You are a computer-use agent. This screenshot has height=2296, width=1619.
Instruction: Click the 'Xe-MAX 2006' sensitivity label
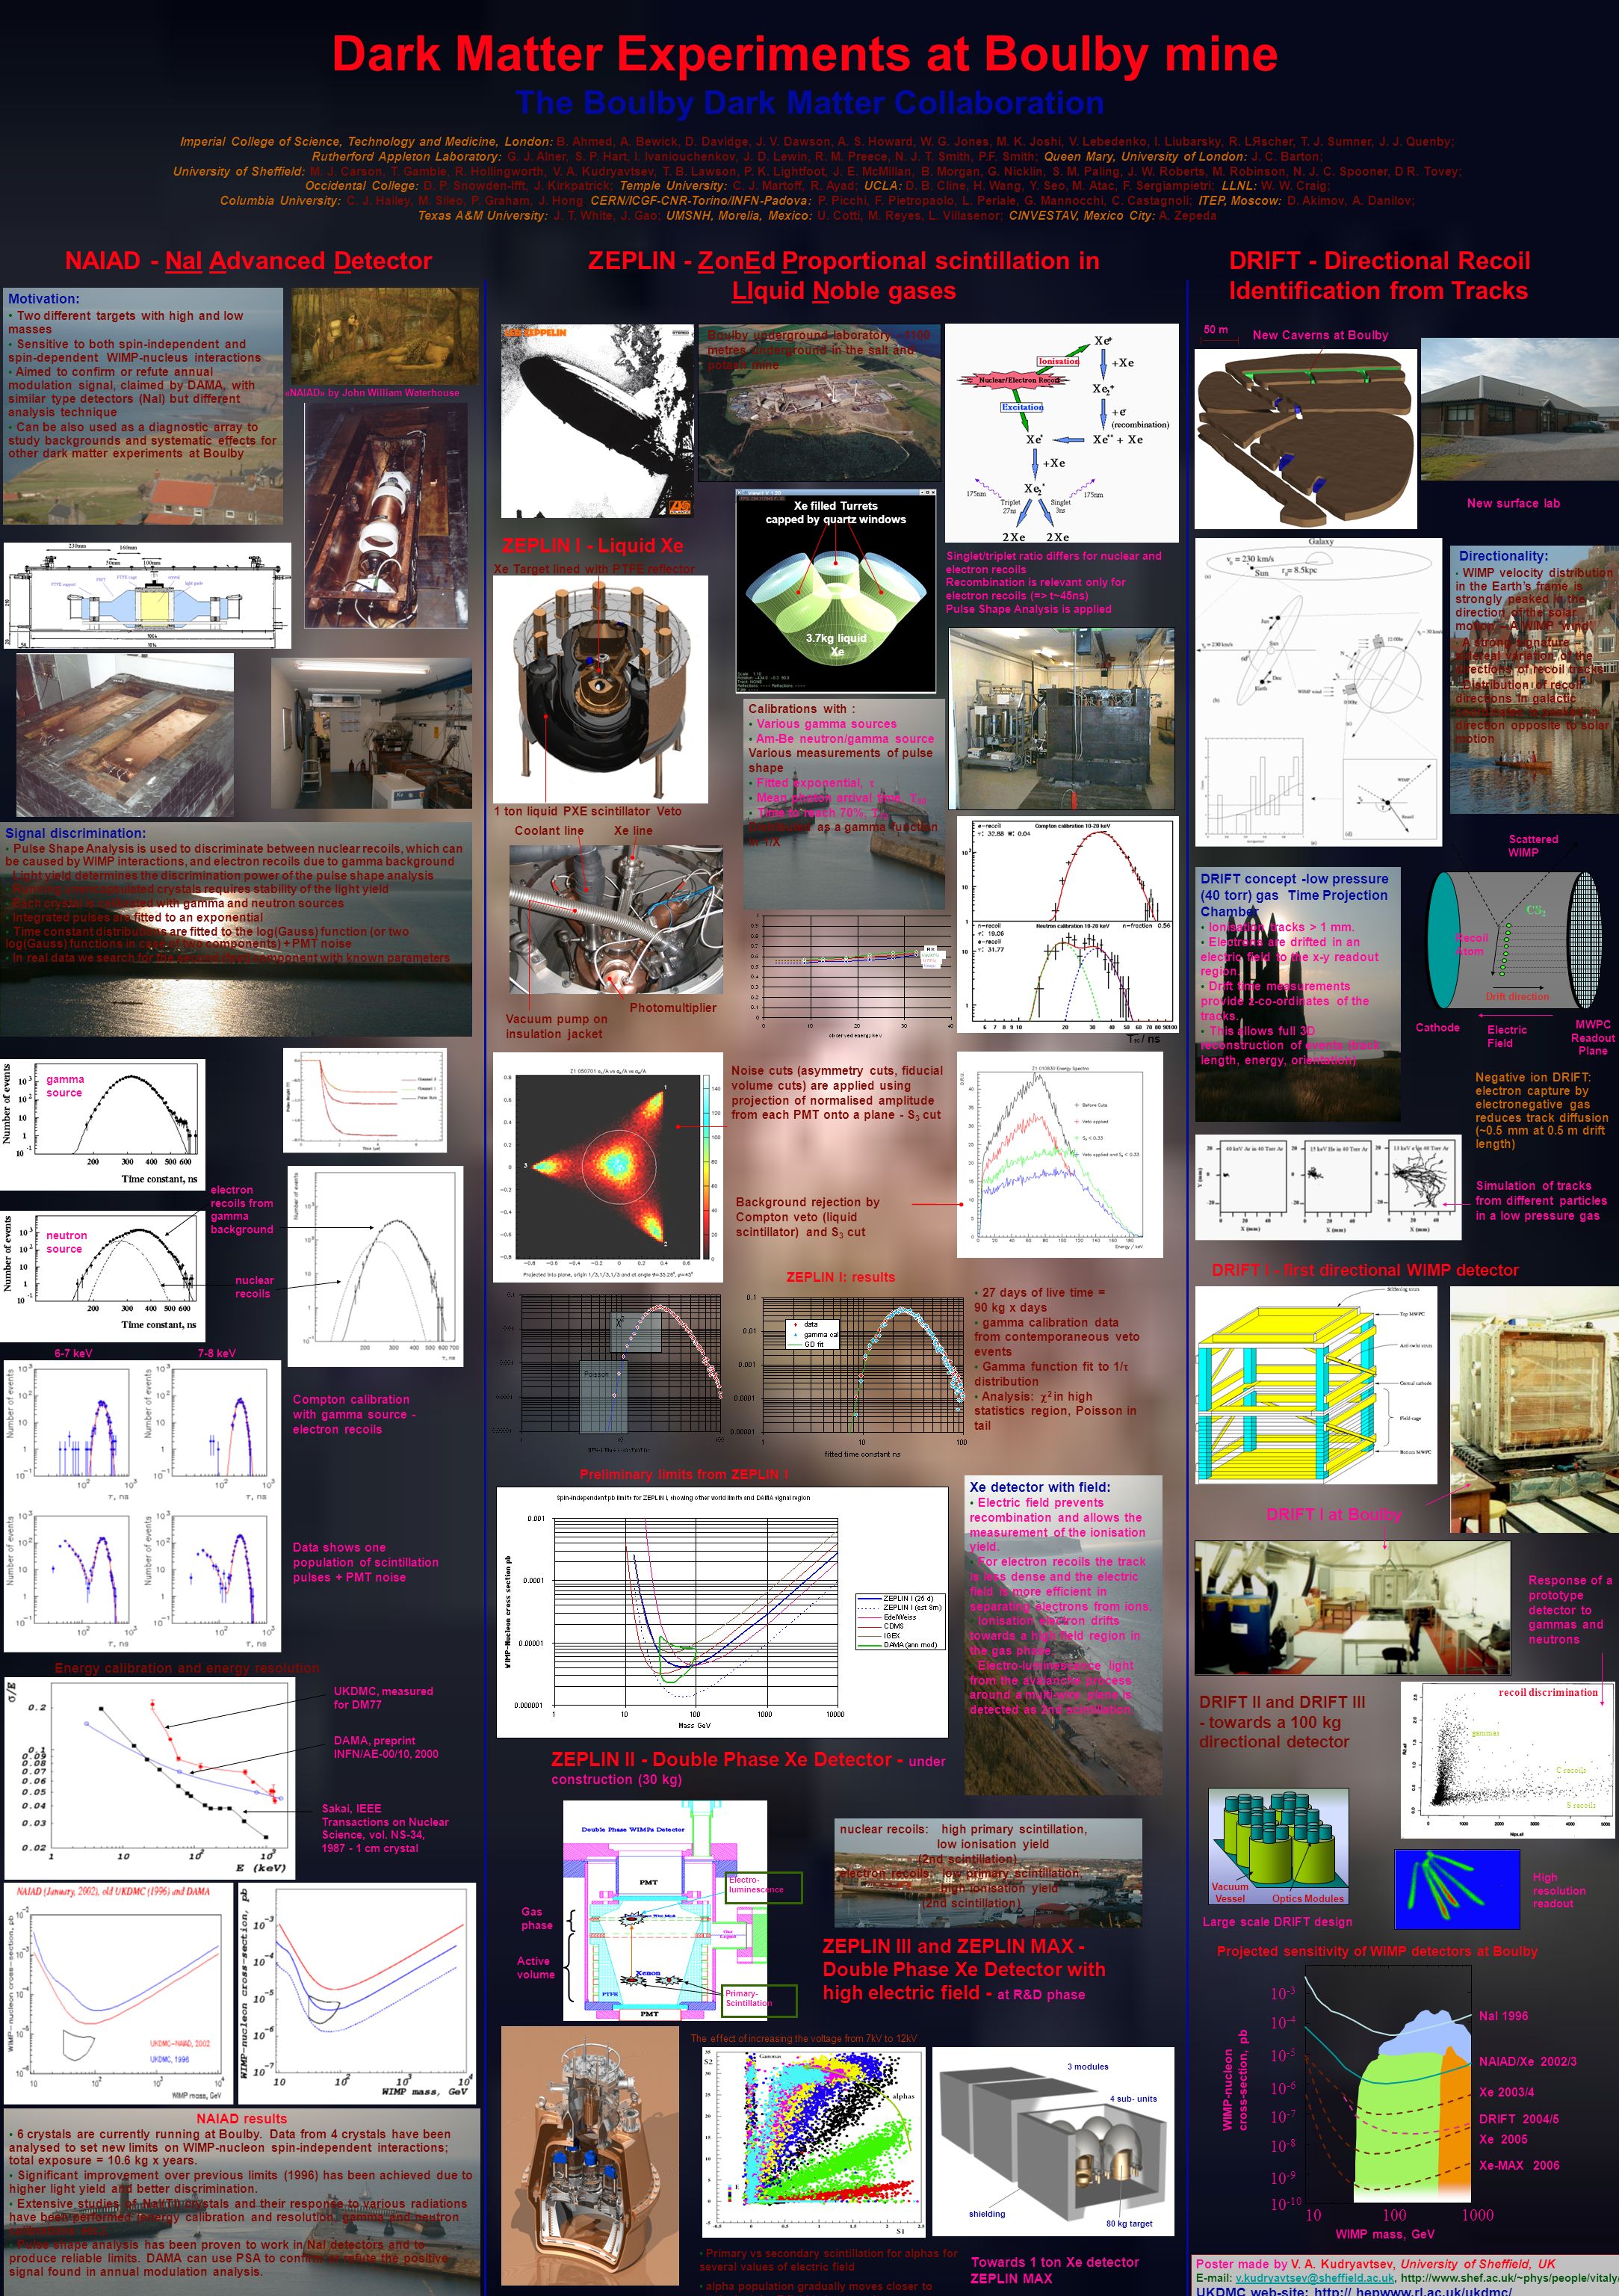tap(1519, 2165)
